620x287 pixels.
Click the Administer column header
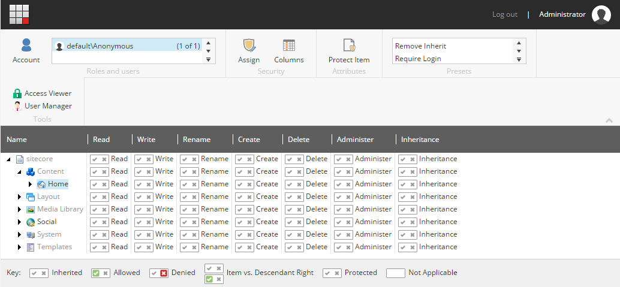click(355, 140)
